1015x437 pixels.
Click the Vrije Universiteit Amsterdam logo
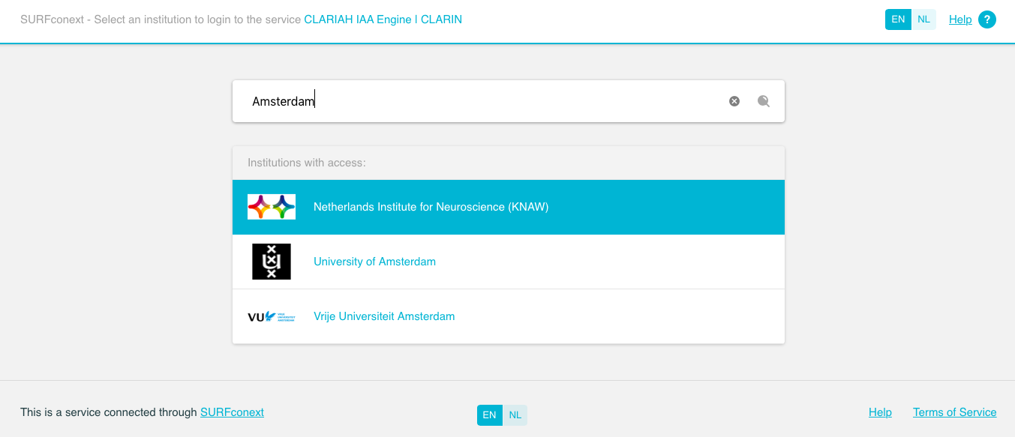272,316
